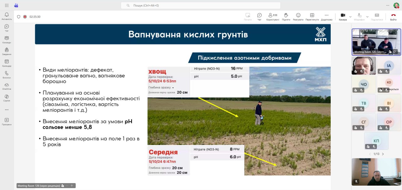Leave the meeting with Вийти

393,16
